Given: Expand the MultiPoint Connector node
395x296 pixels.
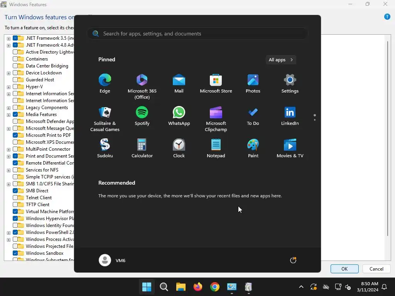Looking at the screenshot, I should click(x=8, y=150).
